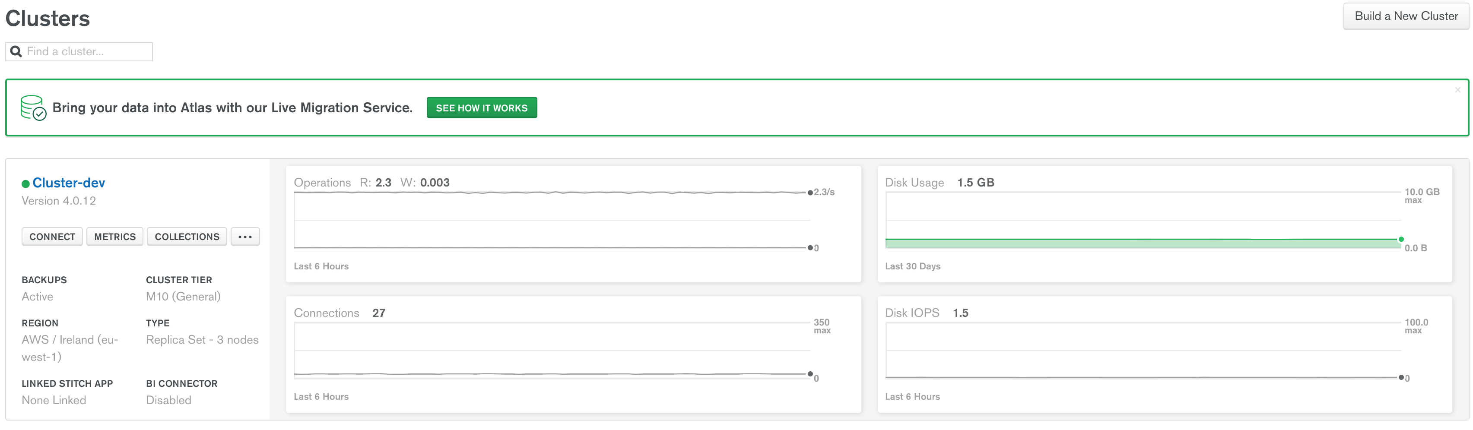1473x430 pixels.
Task: Click the Live Migration Service banner text
Action: 232,108
